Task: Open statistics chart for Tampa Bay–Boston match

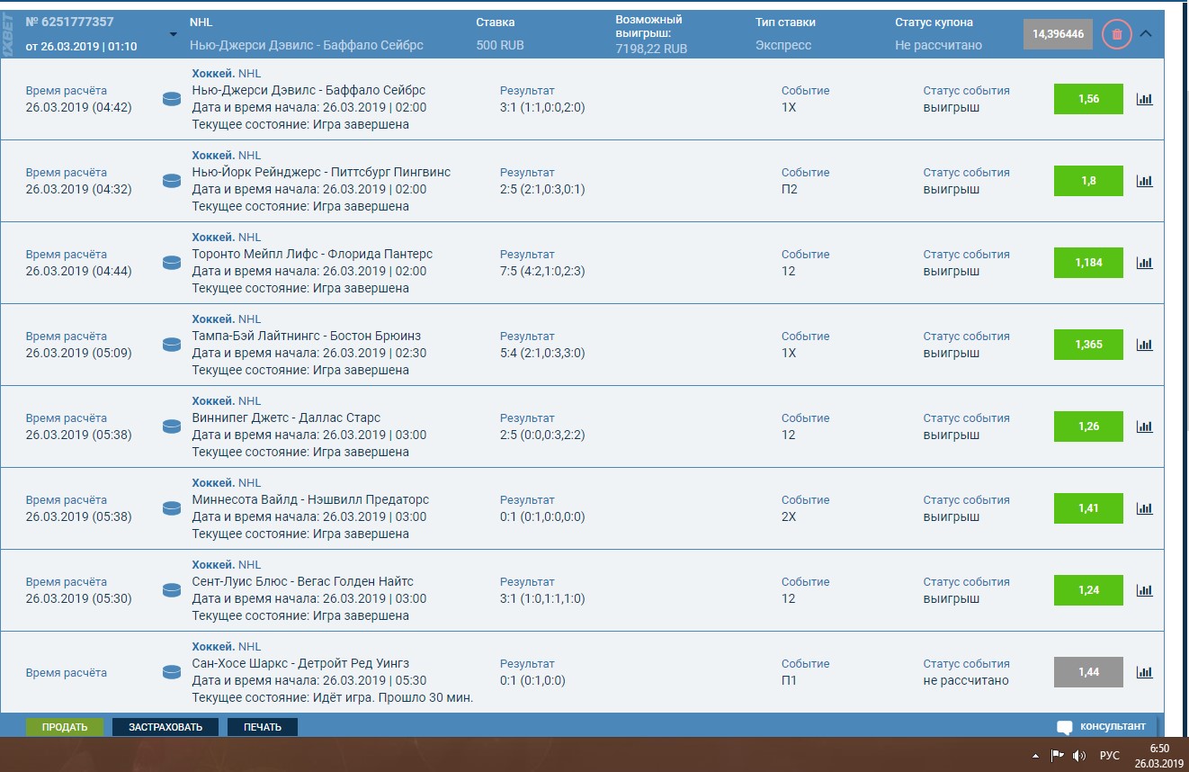Action: click(x=1144, y=345)
